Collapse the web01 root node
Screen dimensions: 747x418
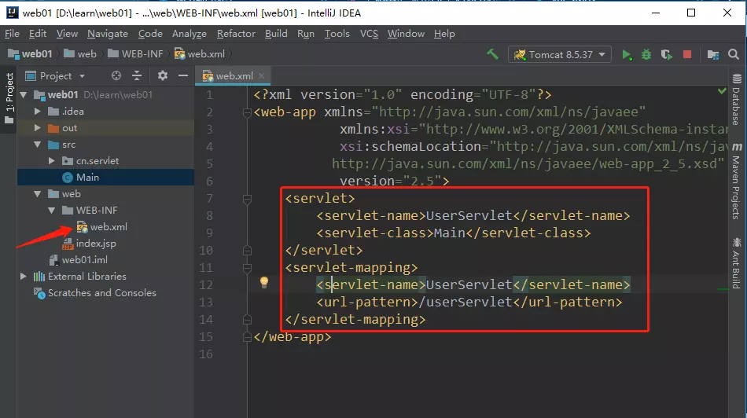(x=24, y=95)
